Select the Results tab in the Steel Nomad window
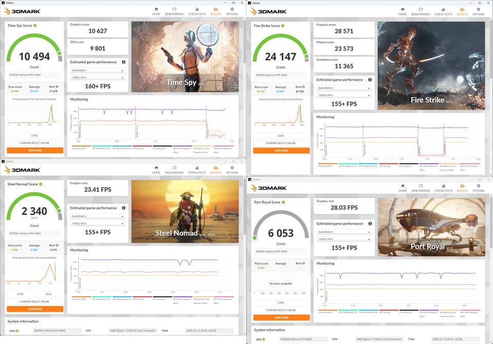The image size is (493, 344). coord(216,170)
